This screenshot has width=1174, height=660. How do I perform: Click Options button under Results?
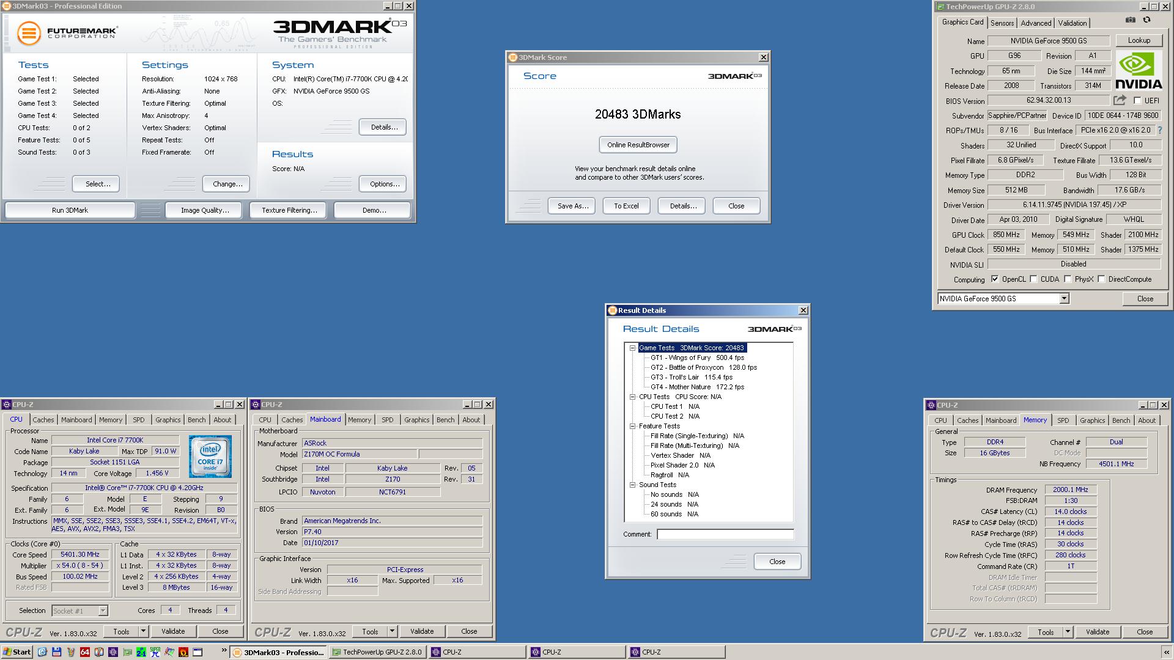click(384, 184)
